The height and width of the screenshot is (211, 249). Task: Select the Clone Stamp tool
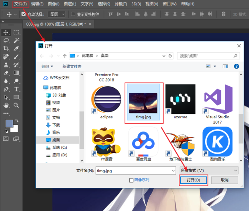pos(6,65)
